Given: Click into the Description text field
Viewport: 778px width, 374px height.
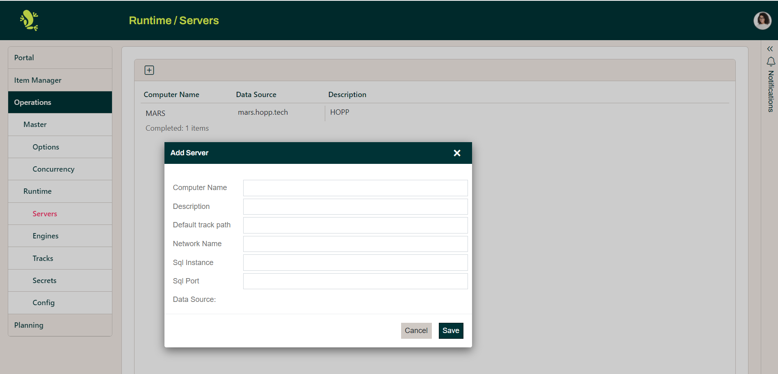Looking at the screenshot, I should 355,207.
